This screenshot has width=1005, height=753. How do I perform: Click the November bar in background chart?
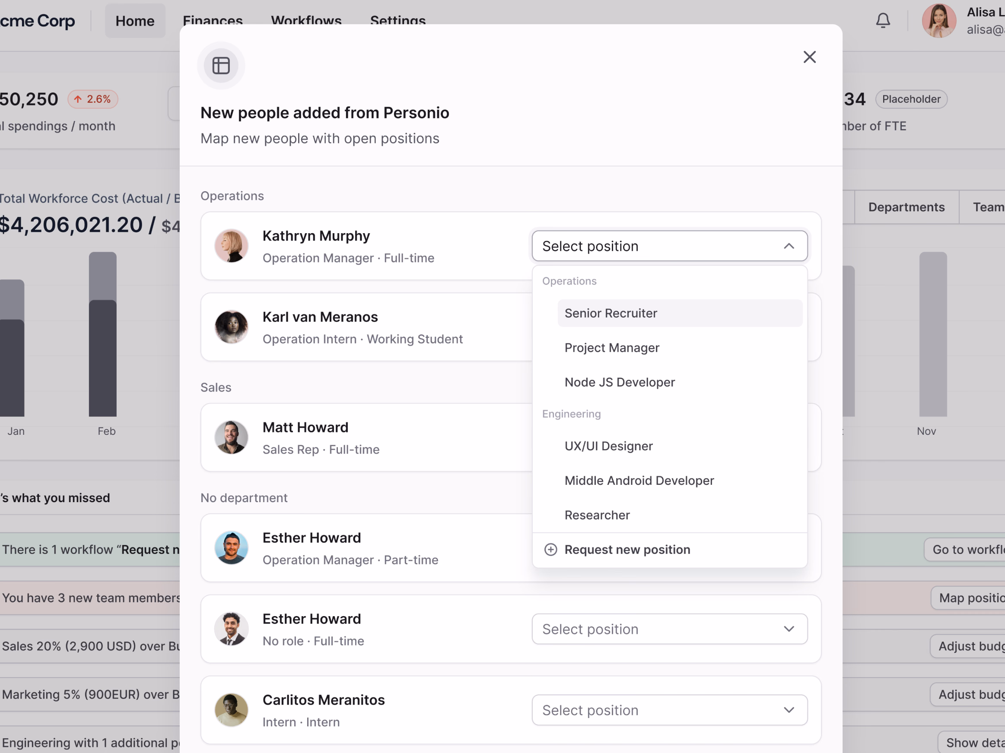933,334
